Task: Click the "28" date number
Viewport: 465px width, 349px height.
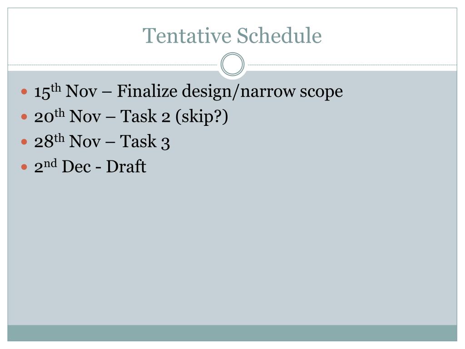Action: 42,143
